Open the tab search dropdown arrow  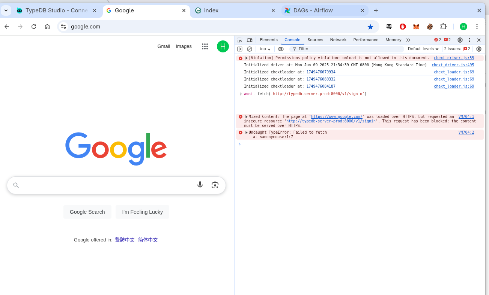[x=6, y=10]
